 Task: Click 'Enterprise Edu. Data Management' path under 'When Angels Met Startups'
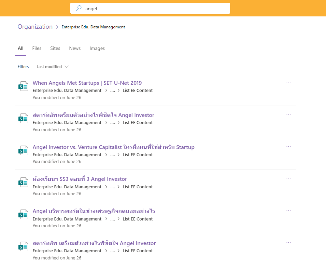(67, 91)
